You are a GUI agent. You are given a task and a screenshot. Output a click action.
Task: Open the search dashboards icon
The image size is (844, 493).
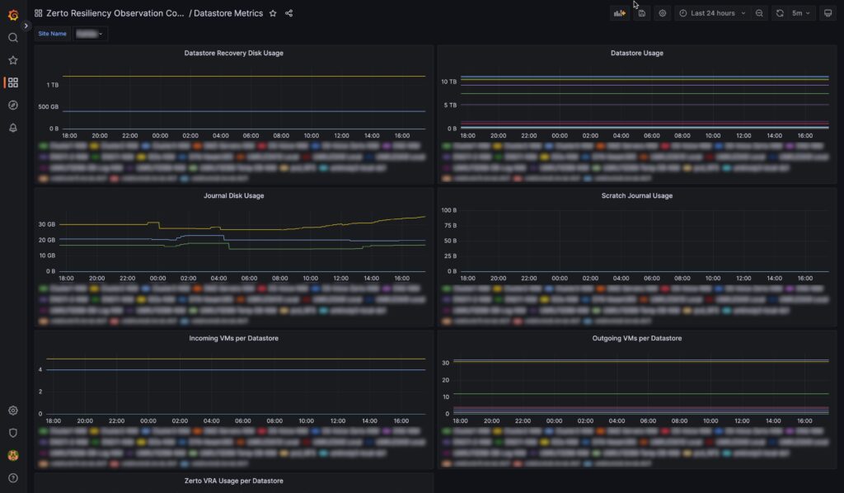click(x=13, y=38)
